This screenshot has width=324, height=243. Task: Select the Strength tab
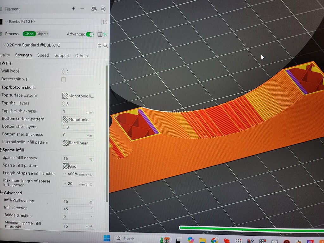[x=23, y=55]
